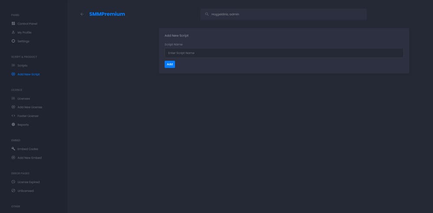433x213 pixels.
Task: Click the License Expired clock icon
Action: [13, 182]
